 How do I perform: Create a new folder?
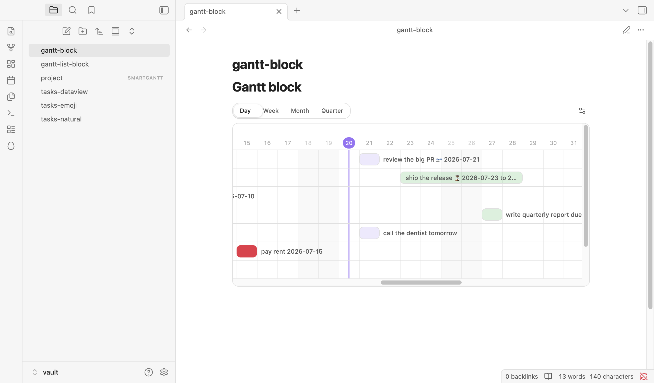[83, 31]
